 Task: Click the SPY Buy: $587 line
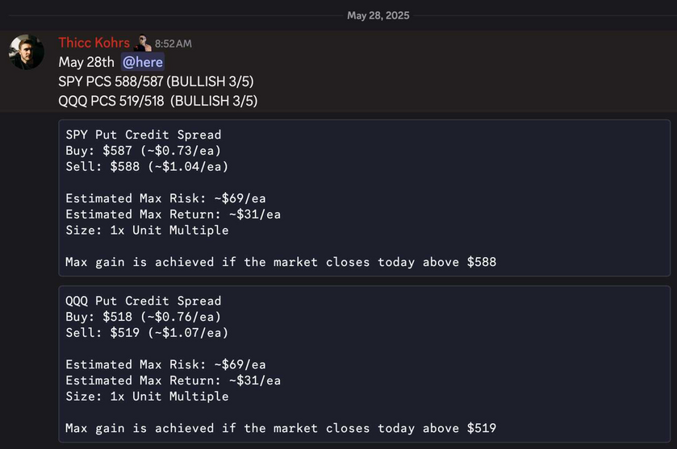(144, 151)
